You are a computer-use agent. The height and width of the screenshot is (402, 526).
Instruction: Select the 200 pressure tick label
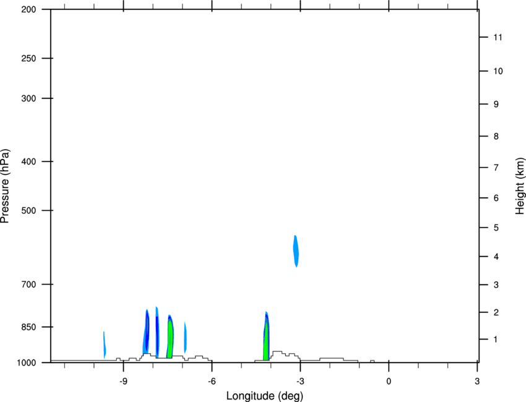point(28,9)
